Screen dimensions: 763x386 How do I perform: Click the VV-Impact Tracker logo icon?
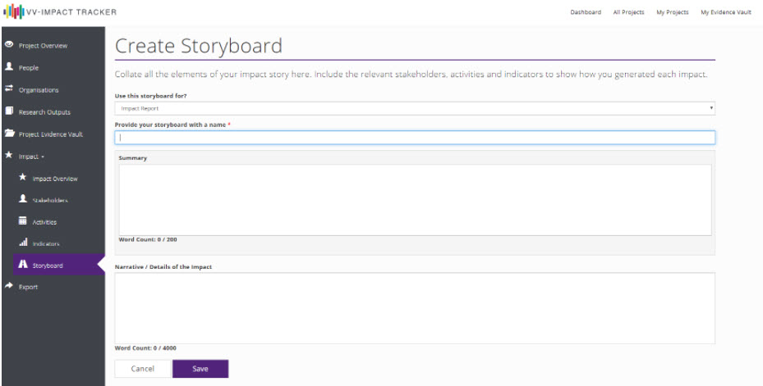click(14, 11)
